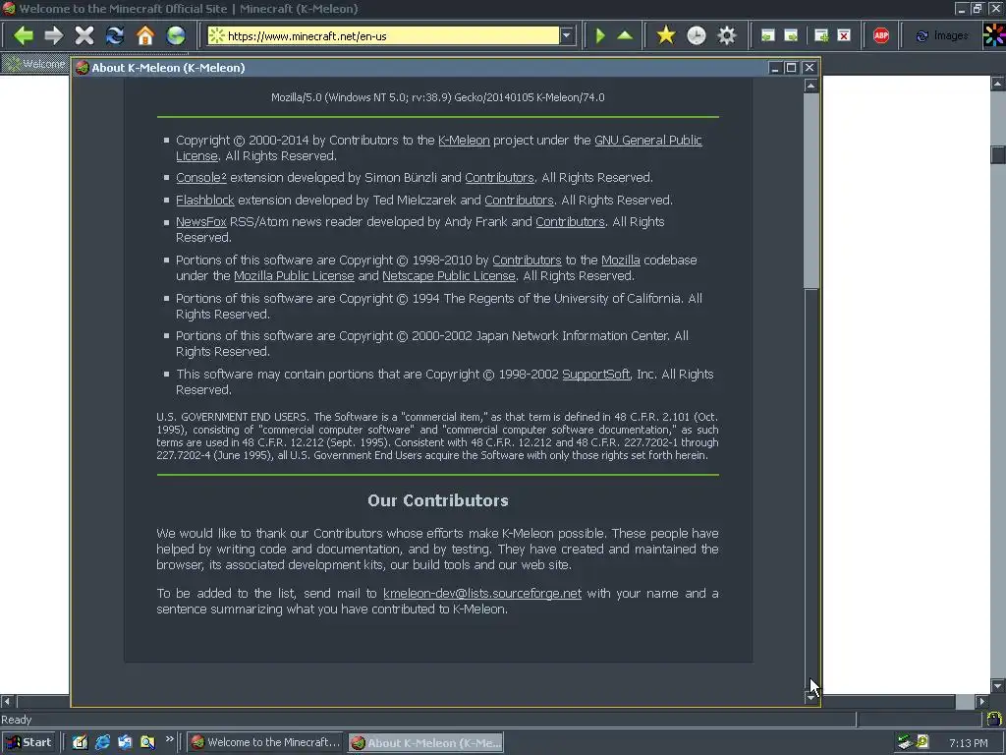
Task: Click the taskbar clock showing 7:13 PM
Action: [968, 743]
